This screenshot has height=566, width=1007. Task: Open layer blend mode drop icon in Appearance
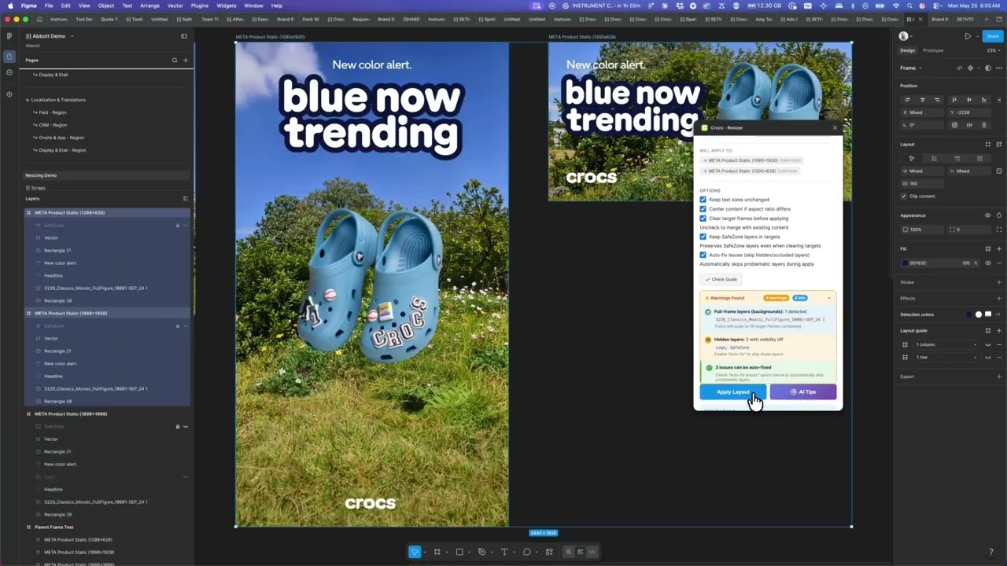[x=999, y=215]
